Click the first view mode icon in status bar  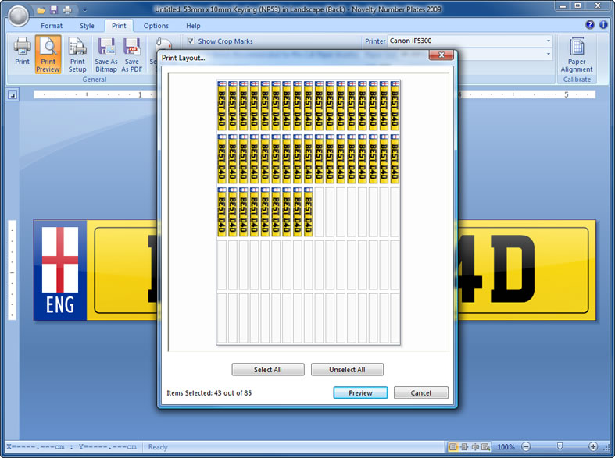(x=452, y=446)
